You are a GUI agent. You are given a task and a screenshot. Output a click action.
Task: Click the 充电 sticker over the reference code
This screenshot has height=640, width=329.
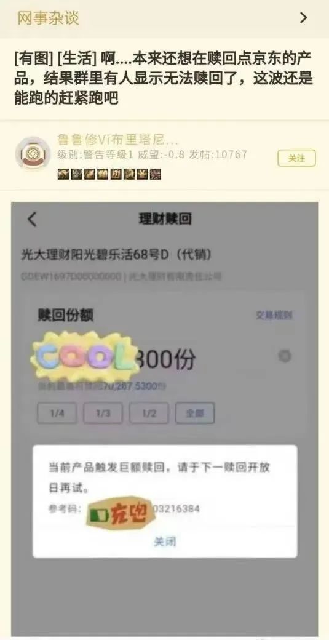pyautogui.click(x=119, y=511)
